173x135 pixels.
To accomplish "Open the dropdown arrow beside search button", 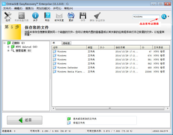I will point(168,16).
